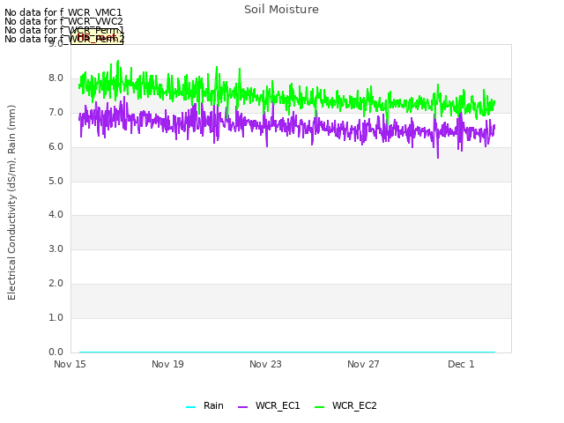Click the Electrical Conductivity y-axis title
The width and height of the screenshot is (564, 423).
(11, 203)
